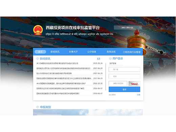
Task: Open the 国家发改委和交通部 news item
Action: [64, 78]
